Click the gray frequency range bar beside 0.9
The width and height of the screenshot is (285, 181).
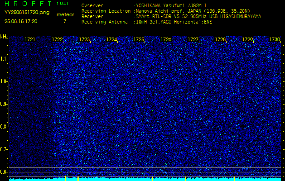click(x=9, y=105)
